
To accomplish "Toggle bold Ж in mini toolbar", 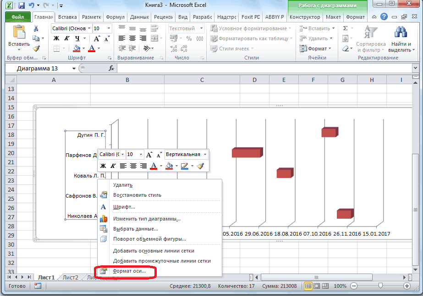I will pyautogui.click(x=103, y=166).
